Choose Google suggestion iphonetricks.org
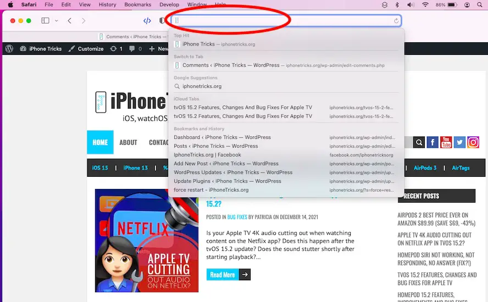488x302 pixels. coord(286,86)
